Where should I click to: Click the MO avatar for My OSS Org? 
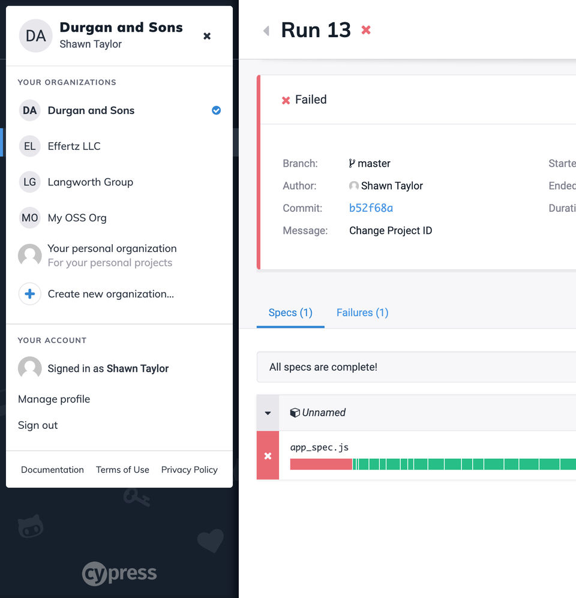coord(30,218)
